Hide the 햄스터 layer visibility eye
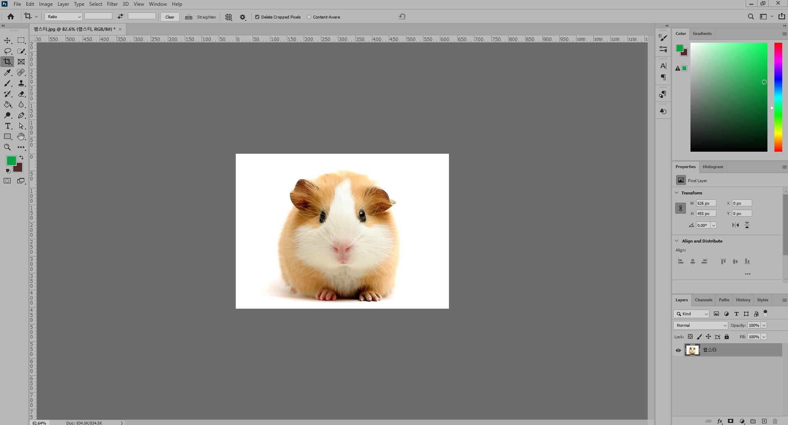Viewport: 788px width, 425px height. pyautogui.click(x=678, y=350)
